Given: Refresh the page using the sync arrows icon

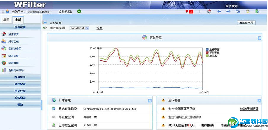Looking at the screenshot, I should (x=238, y=11).
